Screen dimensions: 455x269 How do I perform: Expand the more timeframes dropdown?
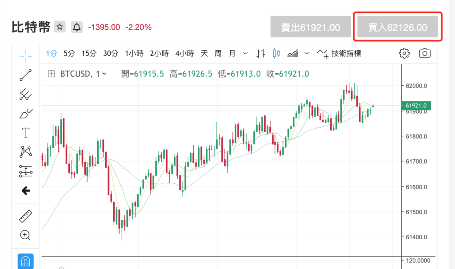pyautogui.click(x=245, y=54)
